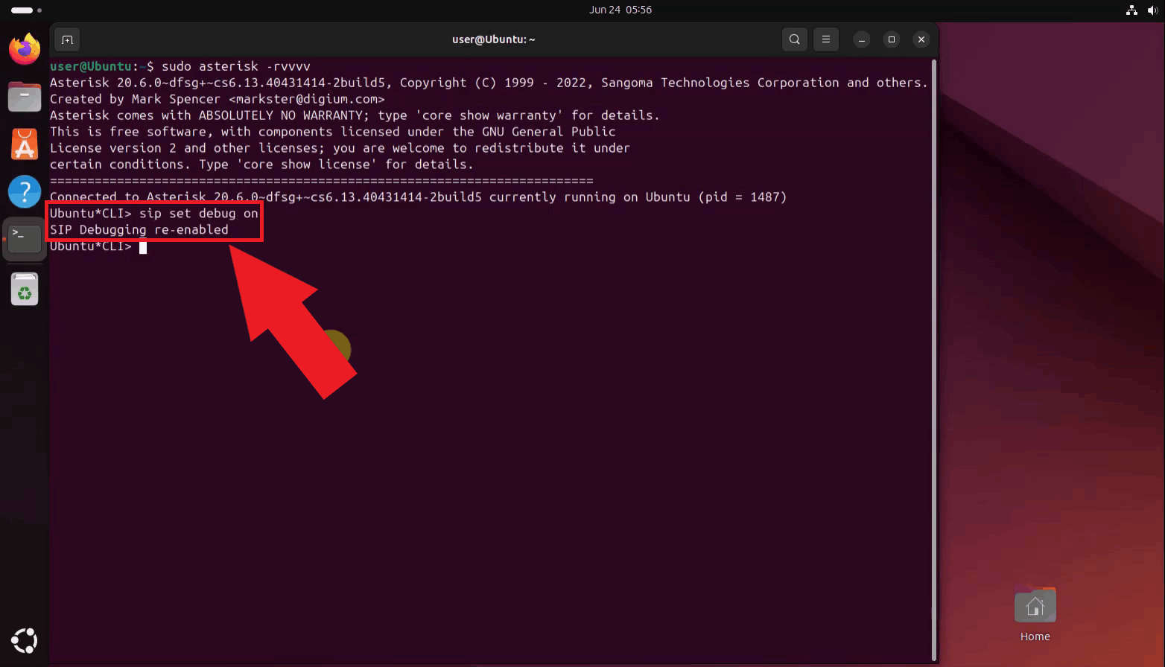Click the terminal vertical scrollbar
The height and width of the screenshot is (667, 1165).
tap(933, 359)
